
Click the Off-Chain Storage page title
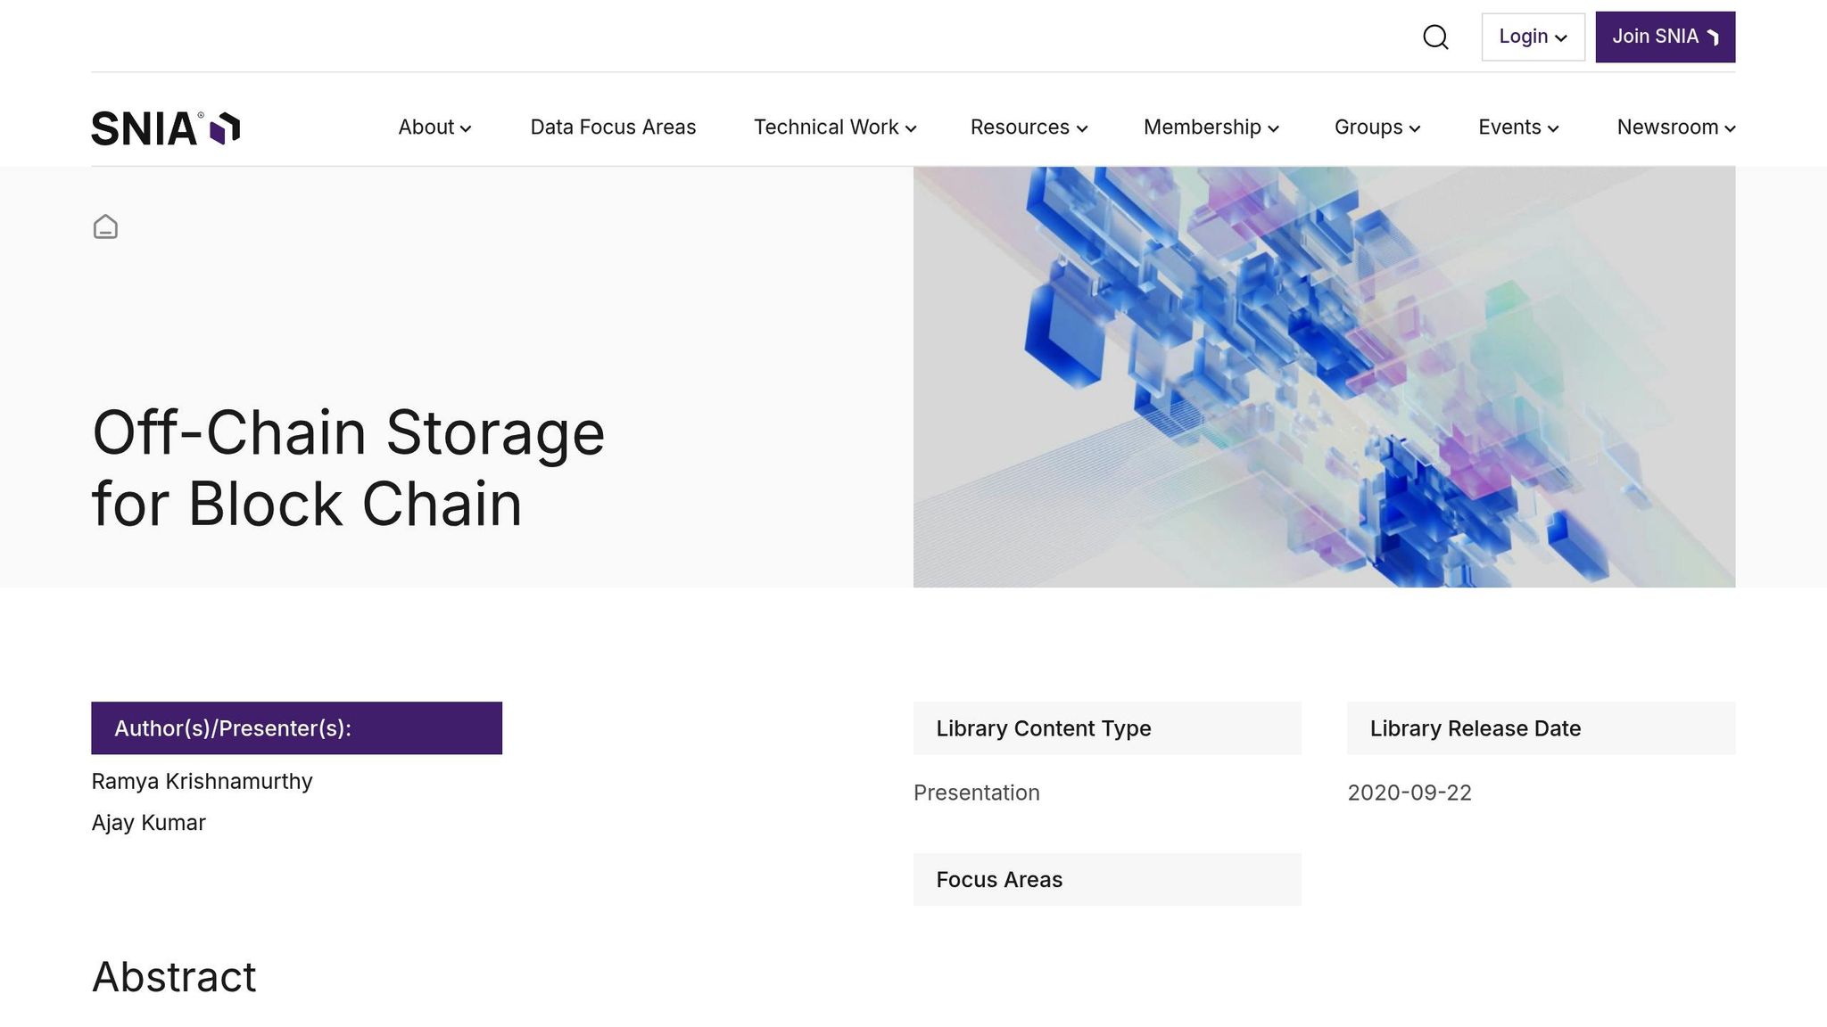coord(348,468)
